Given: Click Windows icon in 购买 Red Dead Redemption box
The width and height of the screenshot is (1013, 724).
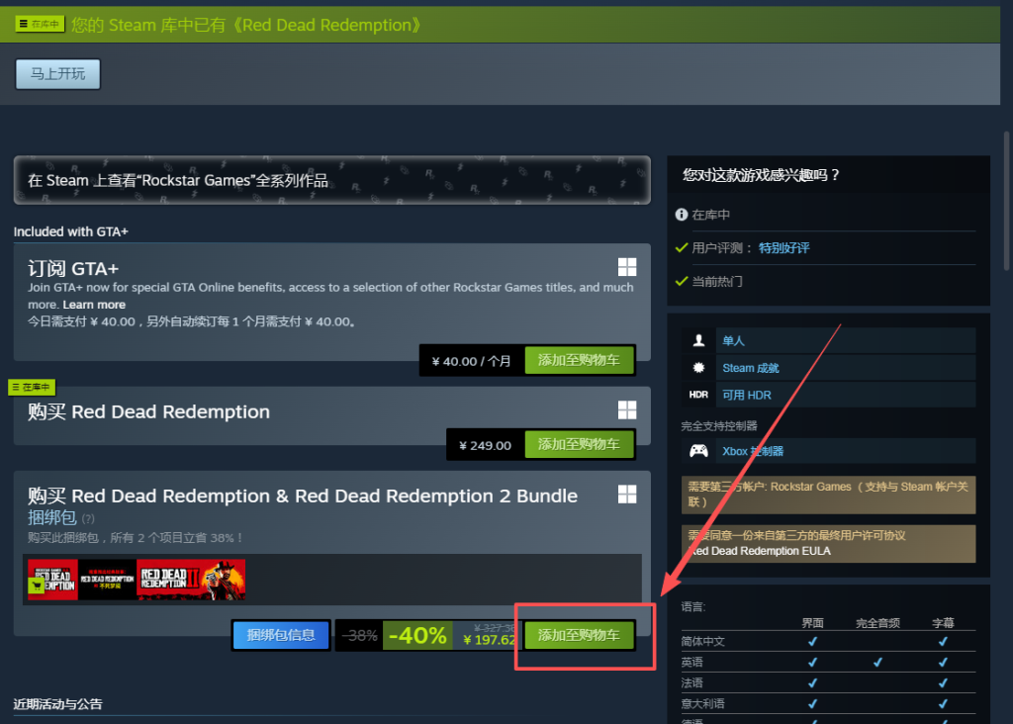Looking at the screenshot, I should (x=627, y=409).
